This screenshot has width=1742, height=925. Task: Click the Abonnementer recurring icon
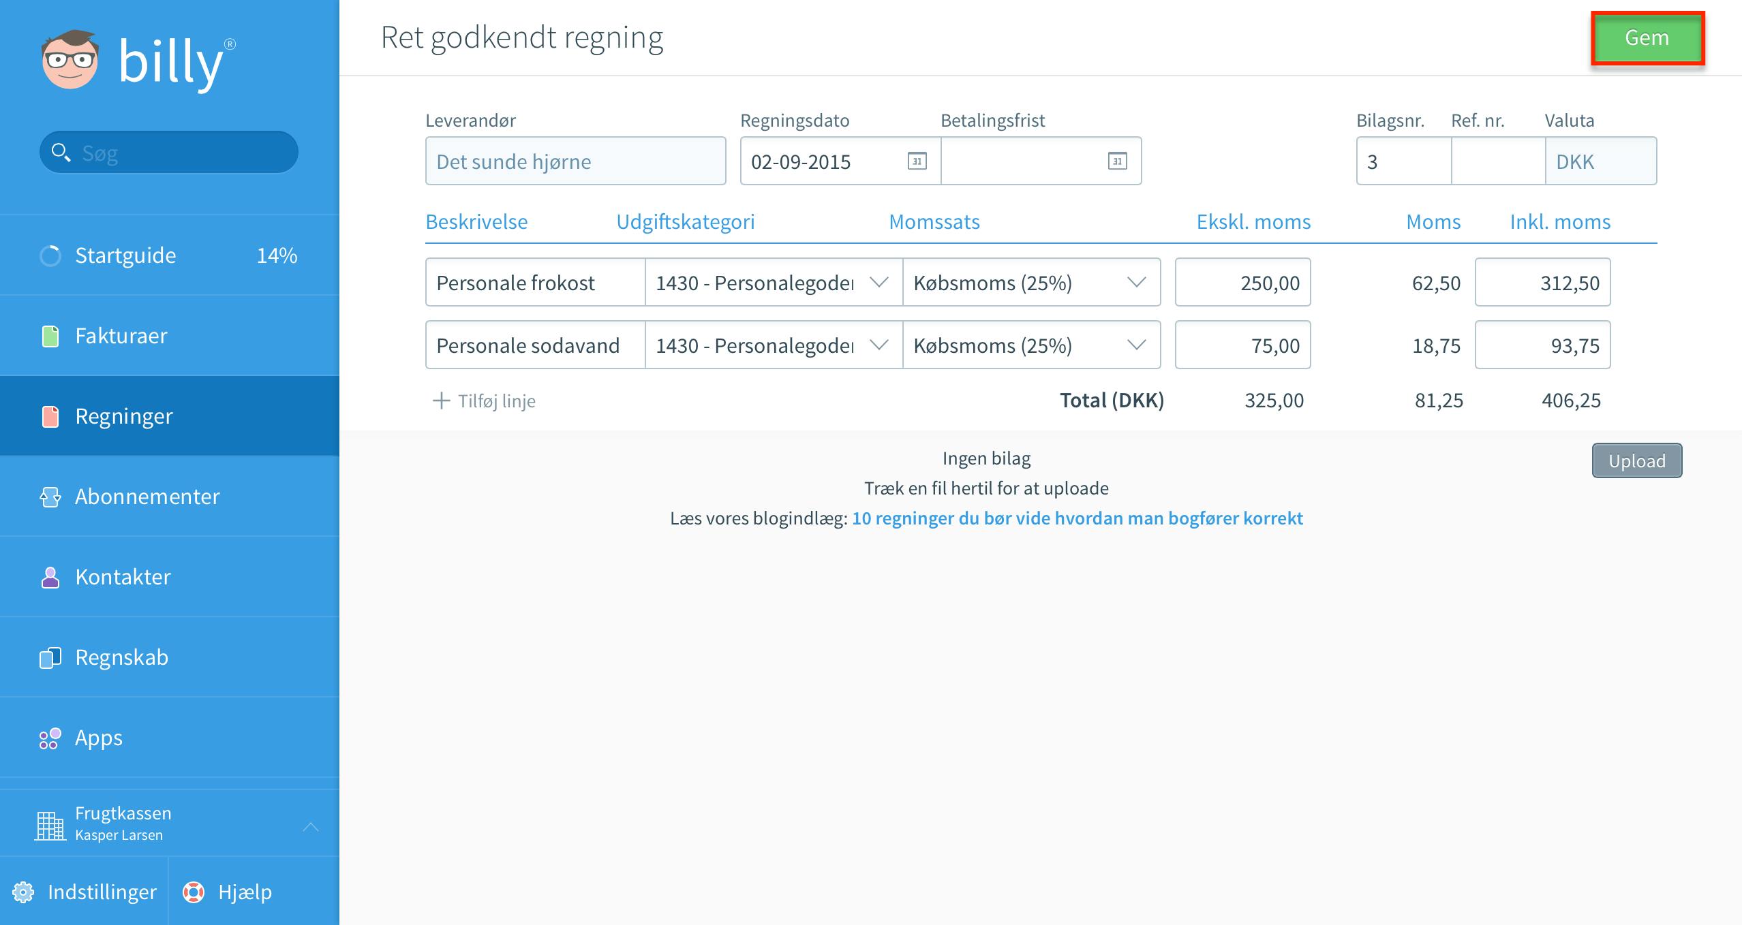(50, 497)
